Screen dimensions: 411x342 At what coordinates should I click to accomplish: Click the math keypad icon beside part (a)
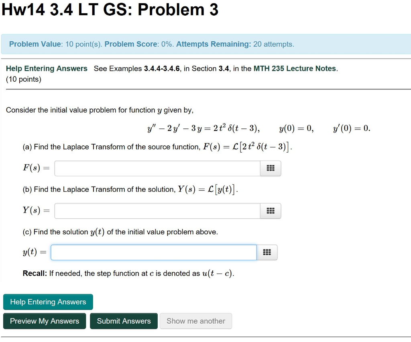(x=271, y=169)
